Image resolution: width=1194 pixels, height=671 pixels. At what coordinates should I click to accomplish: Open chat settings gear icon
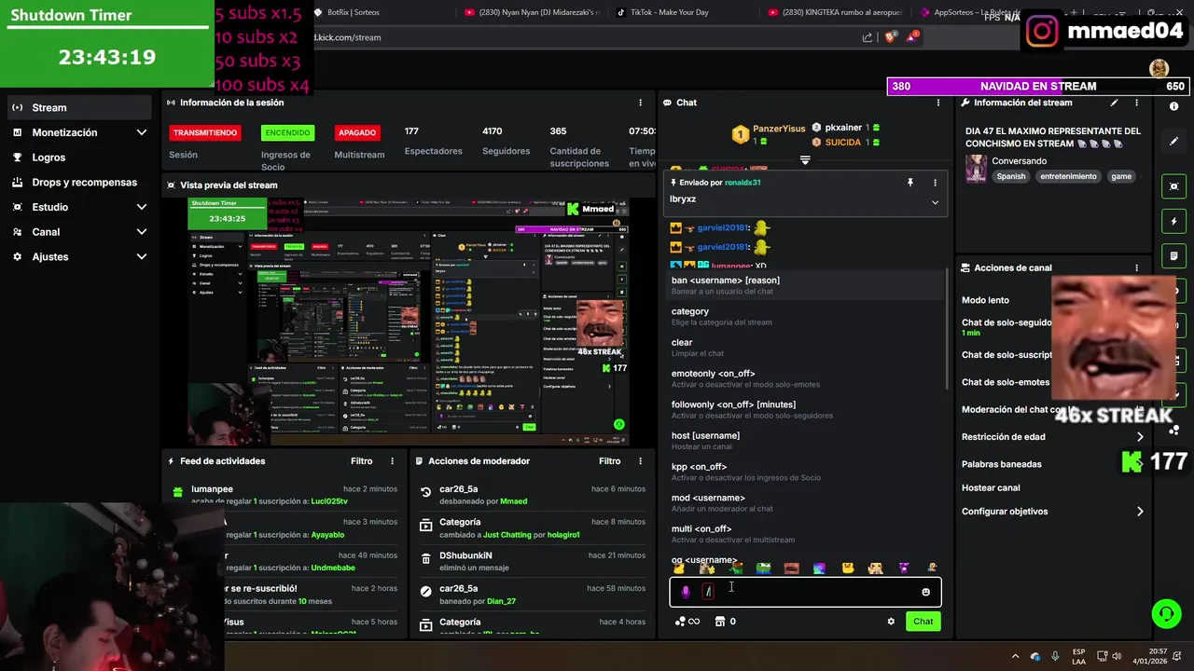tap(891, 622)
